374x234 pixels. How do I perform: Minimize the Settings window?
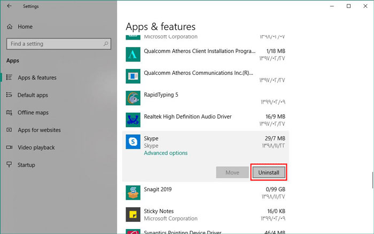coord(332,6)
